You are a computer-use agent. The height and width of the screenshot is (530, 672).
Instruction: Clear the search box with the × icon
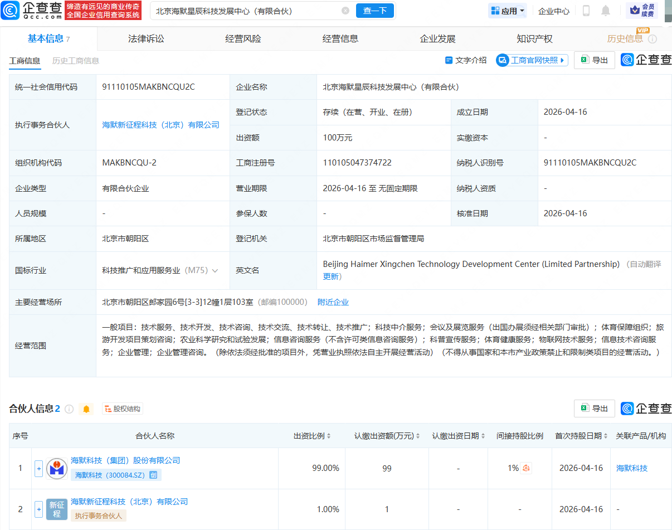click(x=345, y=11)
